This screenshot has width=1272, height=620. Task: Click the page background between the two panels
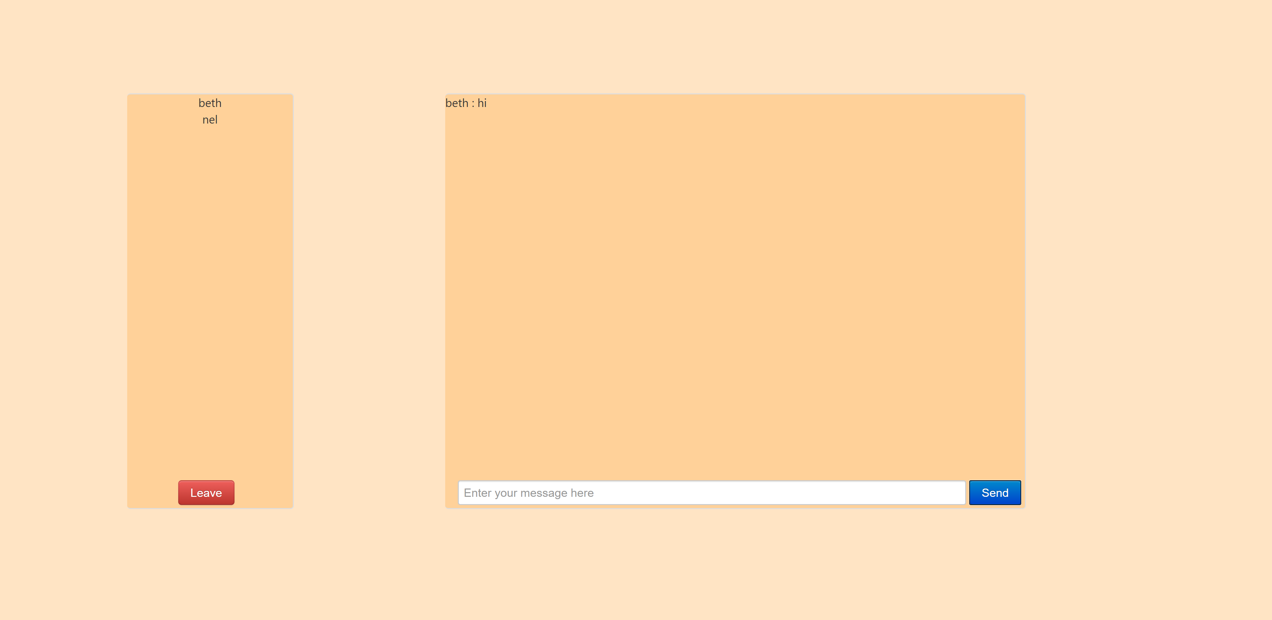pyautogui.click(x=369, y=296)
